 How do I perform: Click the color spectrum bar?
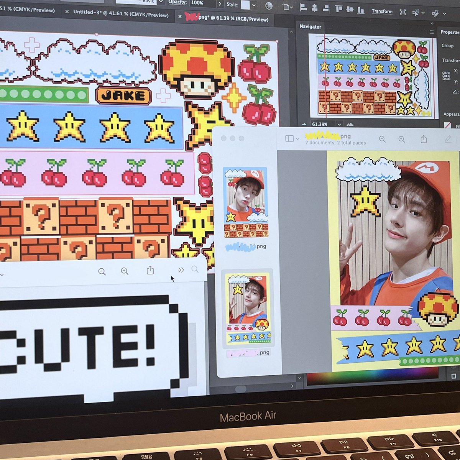click(373, 376)
